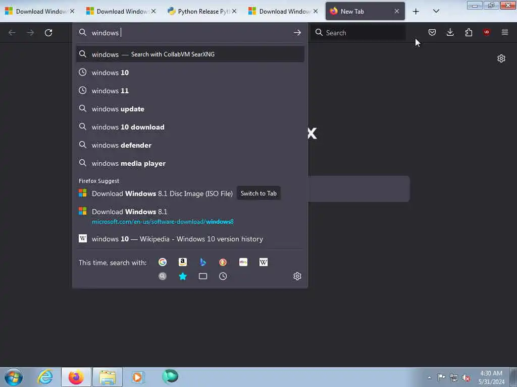Open the Extensions puzzle icon
The image size is (517, 387).
pyautogui.click(x=469, y=32)
